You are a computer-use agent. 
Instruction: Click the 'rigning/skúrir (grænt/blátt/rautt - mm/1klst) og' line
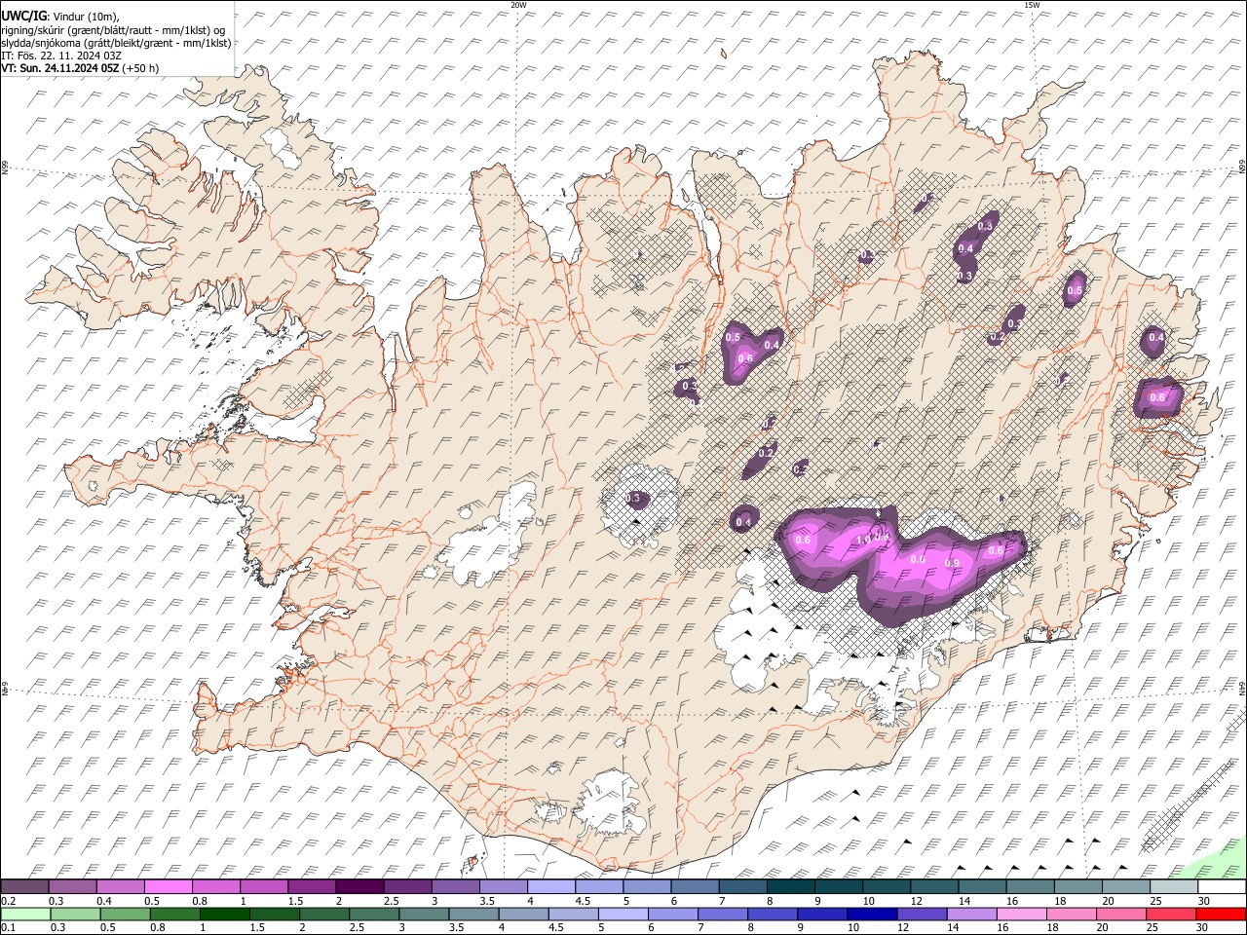(113, 30)
